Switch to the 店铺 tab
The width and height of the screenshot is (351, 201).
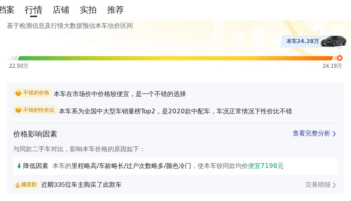click(61, 10)
